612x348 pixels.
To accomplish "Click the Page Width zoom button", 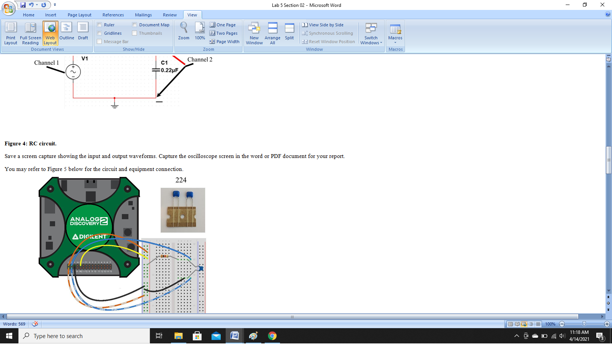I will pos(225,42).
